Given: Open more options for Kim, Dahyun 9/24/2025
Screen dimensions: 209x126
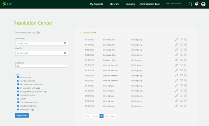Looking at the screenshot, I should tap(186, 106).
